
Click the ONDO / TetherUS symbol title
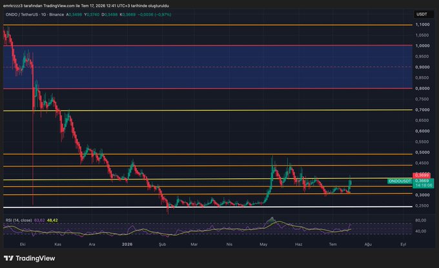[21, 15]
